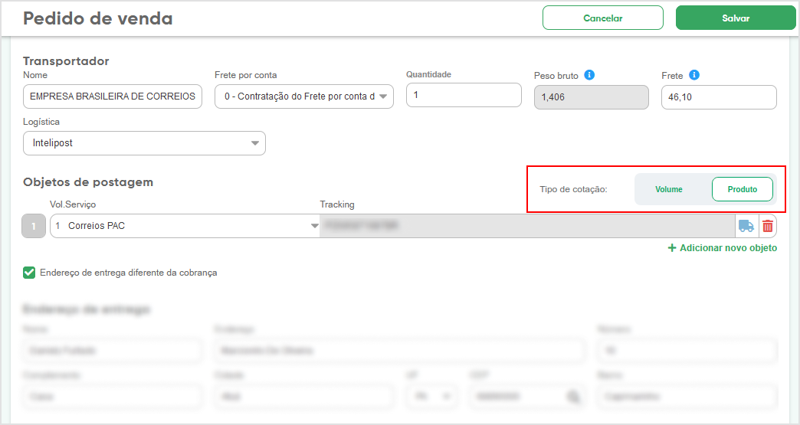
Task: Click the Frete info icon
Action: coord(694,75)
